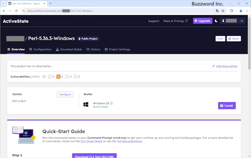Close the Perl-5.36.3-Windows browser tab

click(44, 3)
